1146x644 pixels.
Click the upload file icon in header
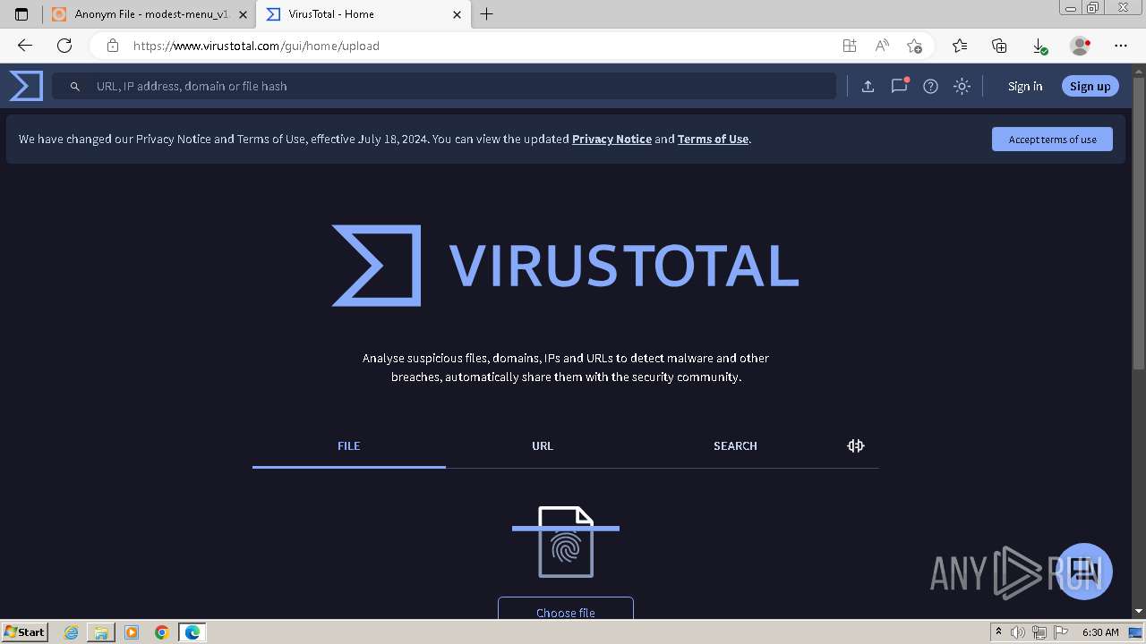868,86
